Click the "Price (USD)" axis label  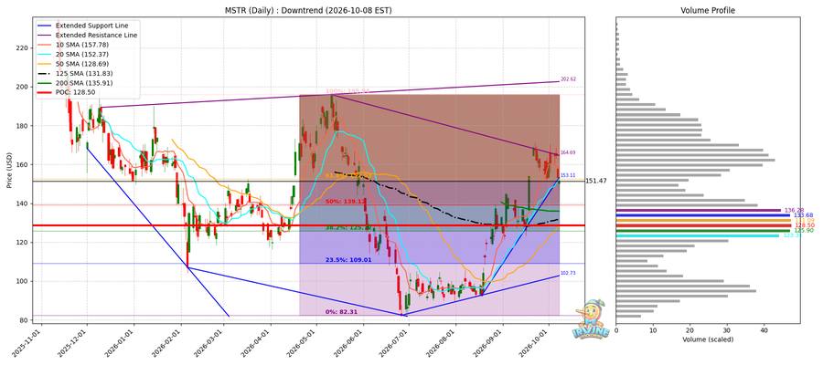tap(8, 171)
